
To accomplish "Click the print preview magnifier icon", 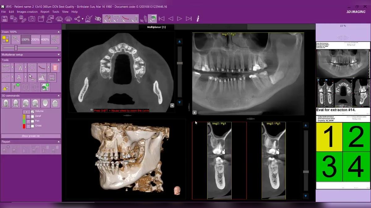I will pos(59,19).
